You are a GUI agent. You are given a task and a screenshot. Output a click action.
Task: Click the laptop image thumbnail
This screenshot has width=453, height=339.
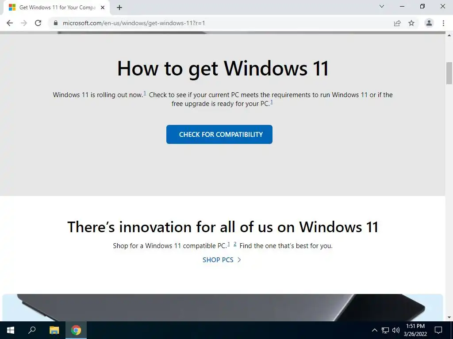pyautogui.click(x=223, y=308)
